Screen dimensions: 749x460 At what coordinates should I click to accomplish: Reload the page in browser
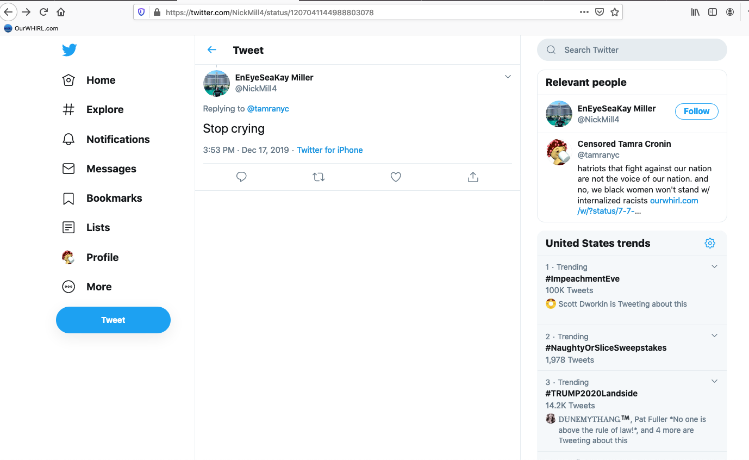click(x=43, y=12)
